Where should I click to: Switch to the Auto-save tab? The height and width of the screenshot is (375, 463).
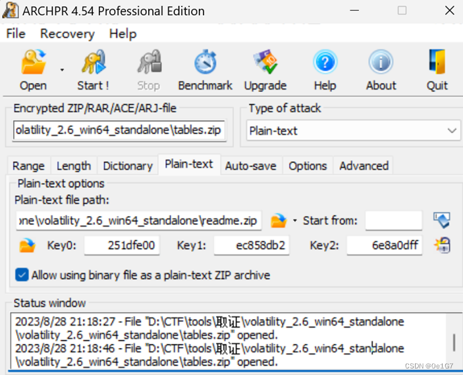[x=251, y=166]
